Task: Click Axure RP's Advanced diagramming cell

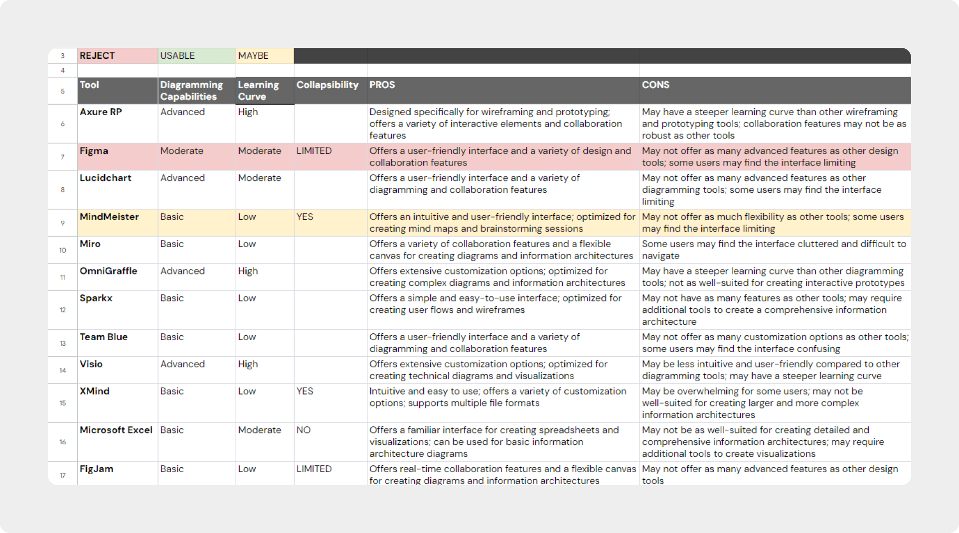Action: tap(197, 124)
